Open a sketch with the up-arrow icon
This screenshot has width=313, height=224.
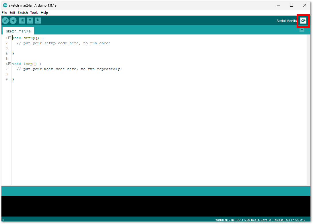coord(30,21)
